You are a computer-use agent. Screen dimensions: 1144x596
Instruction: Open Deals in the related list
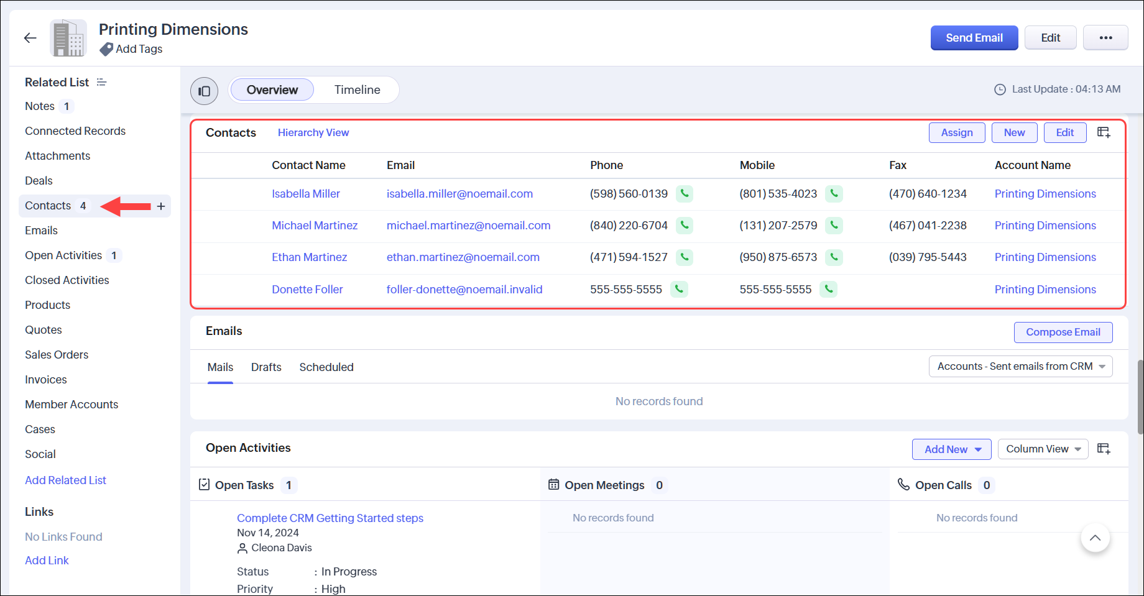[x=39, y=181]
